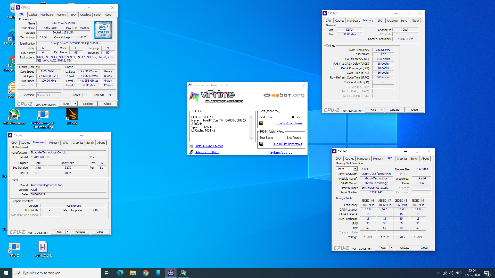The height and width of the screenshot is (278, 495).
Task: Select the SPD tab in Memory window
Action: [380, 21]
